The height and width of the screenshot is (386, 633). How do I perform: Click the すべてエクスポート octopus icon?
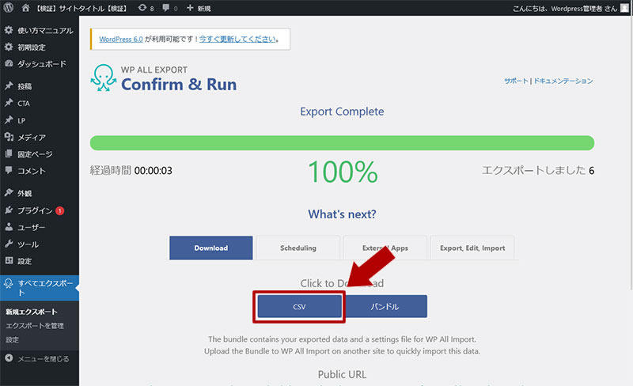[x=9, y=283]
